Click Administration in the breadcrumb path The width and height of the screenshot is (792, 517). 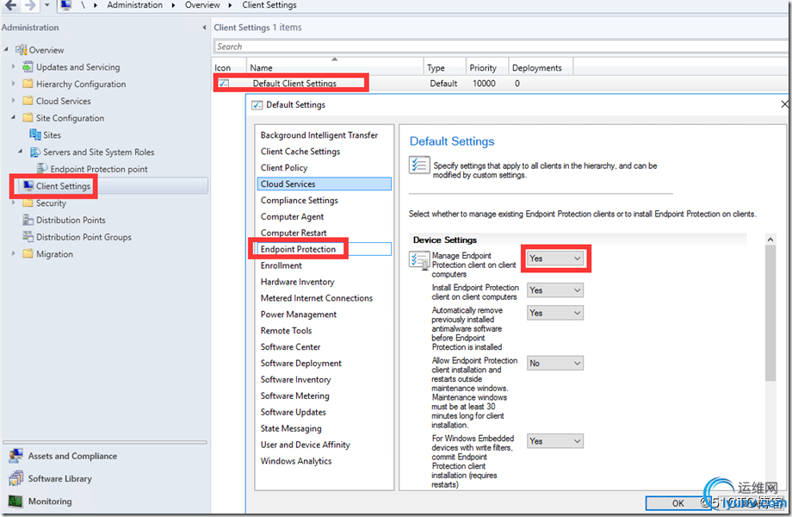[x=135, y=5]
